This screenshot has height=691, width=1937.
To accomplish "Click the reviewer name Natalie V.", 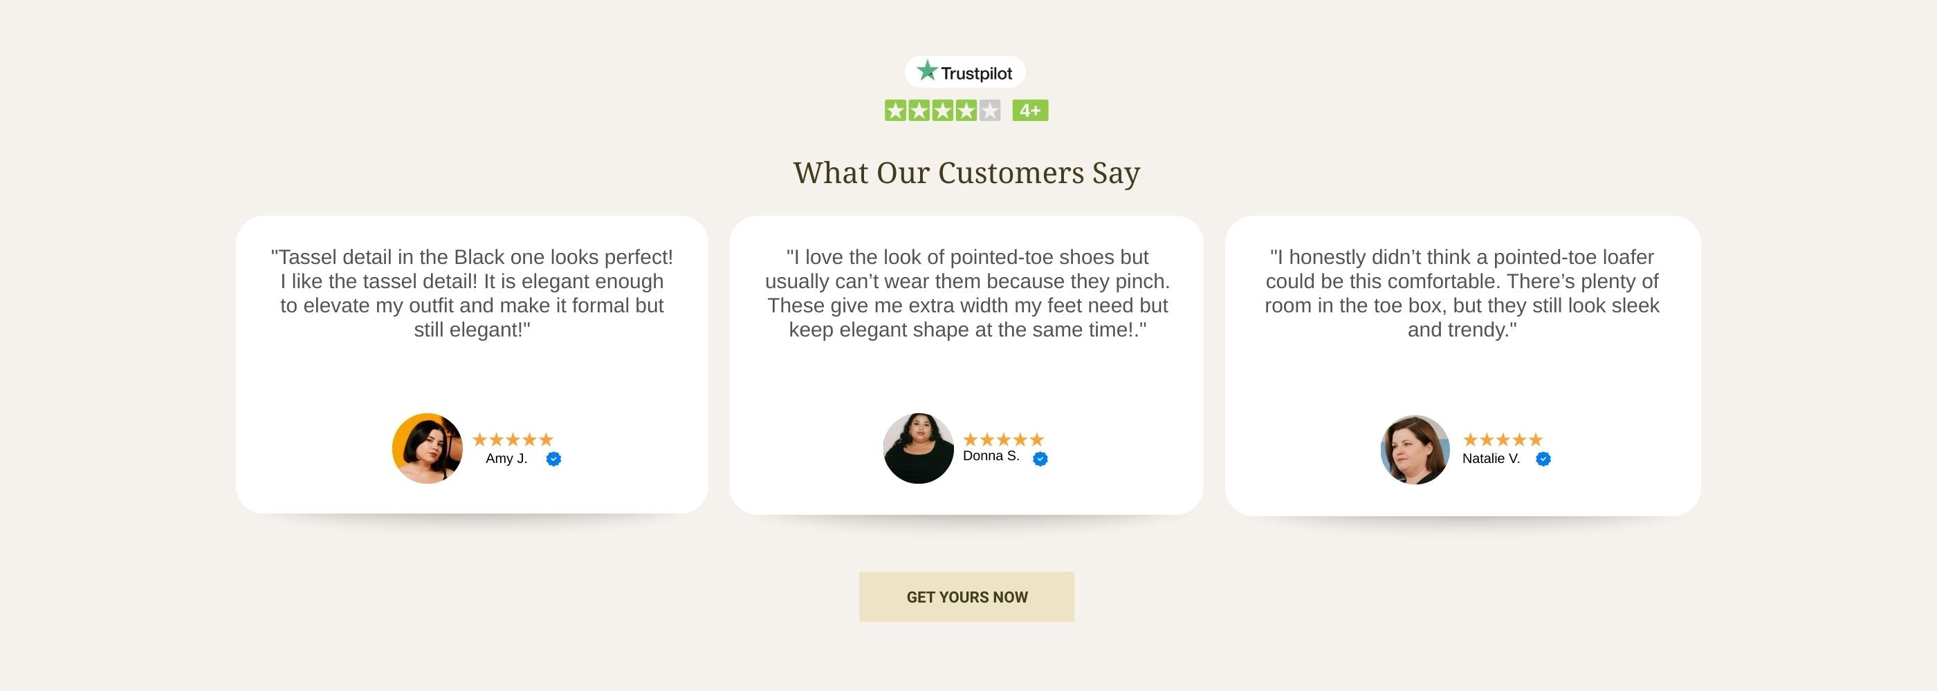I will (x=1490, y=458).
